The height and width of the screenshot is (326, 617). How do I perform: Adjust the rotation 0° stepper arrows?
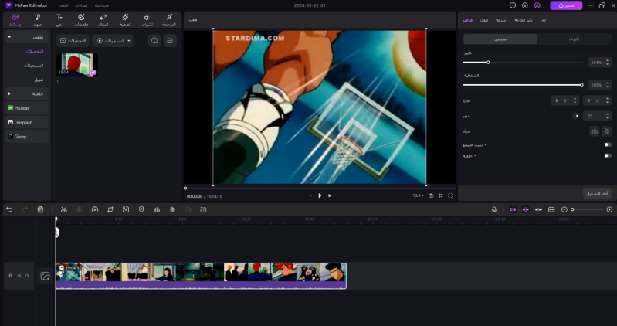[607, 116]
